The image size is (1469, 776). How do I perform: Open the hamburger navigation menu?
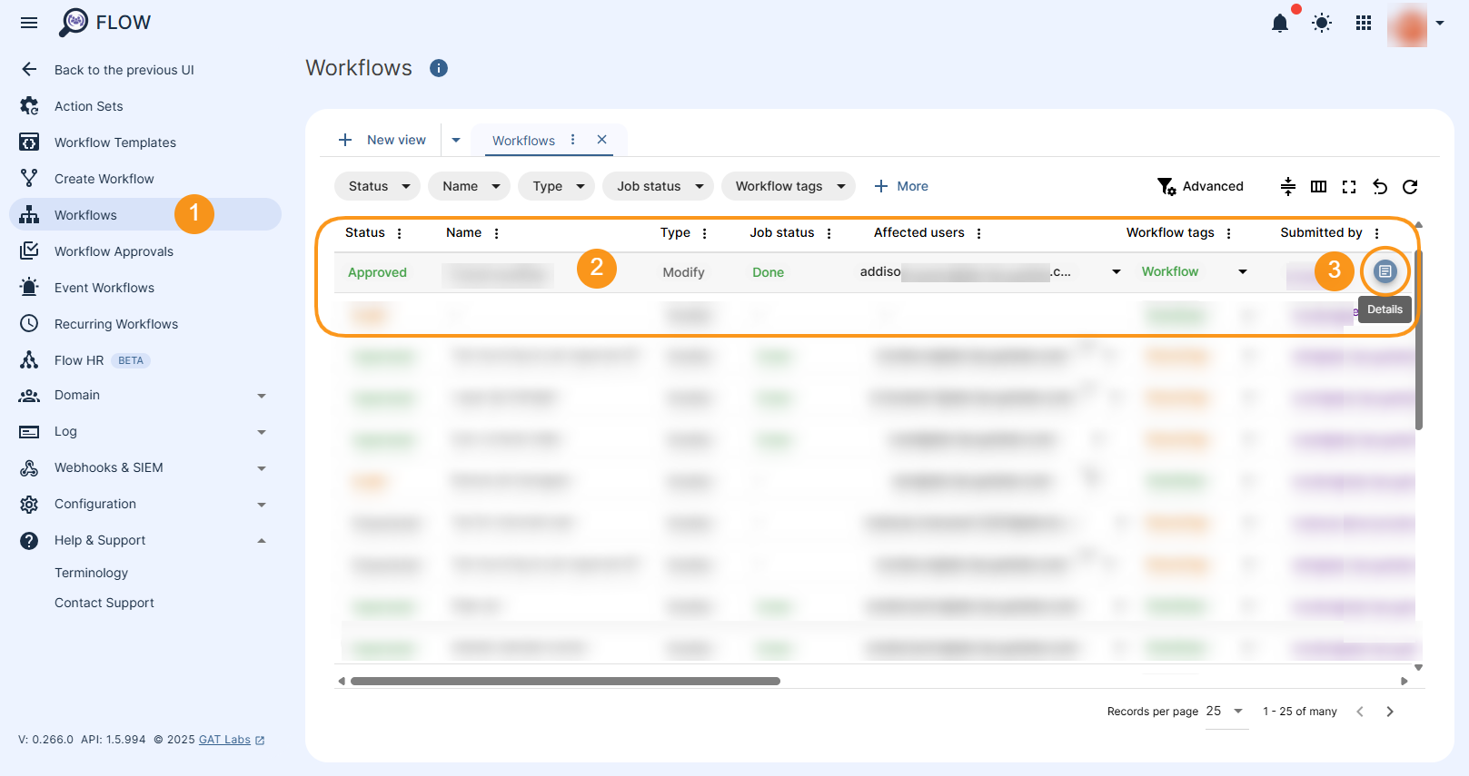[x=29, y=23]
